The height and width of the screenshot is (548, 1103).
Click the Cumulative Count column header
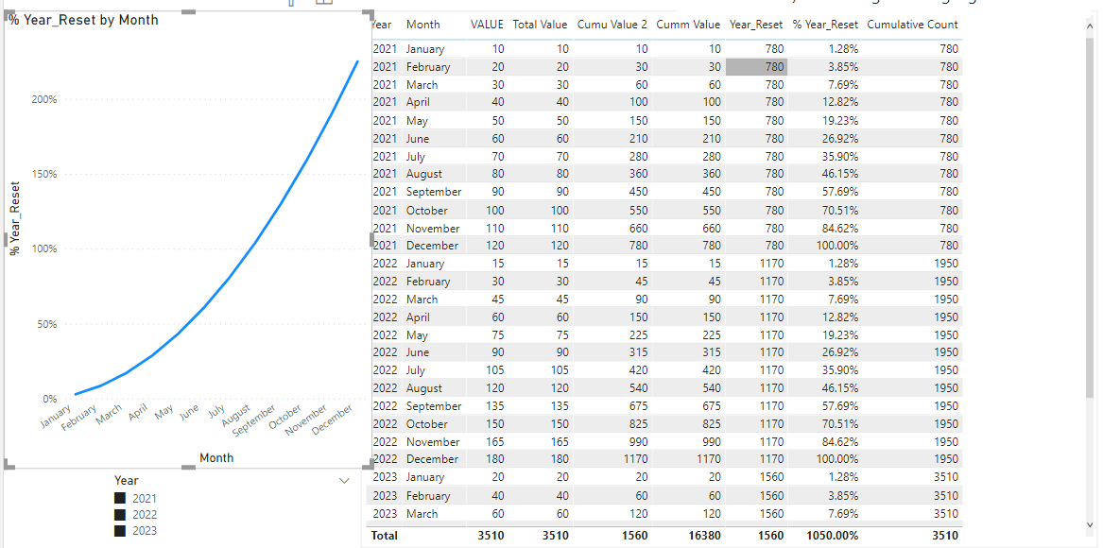(912, 25)
